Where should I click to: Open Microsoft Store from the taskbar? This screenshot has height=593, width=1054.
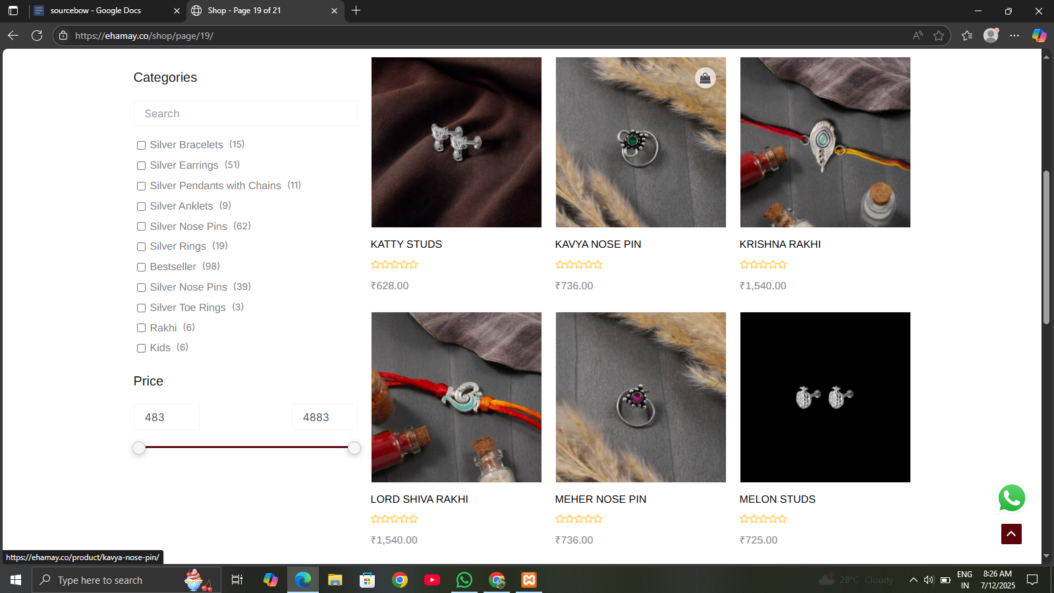tap(368, 580)
